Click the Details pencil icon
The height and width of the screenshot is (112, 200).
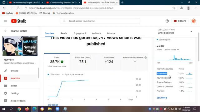point(6,71)
